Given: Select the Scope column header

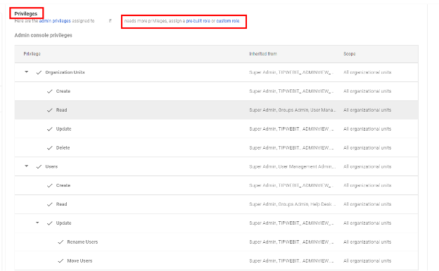Looking at the screenshot, I should (350, 53).
